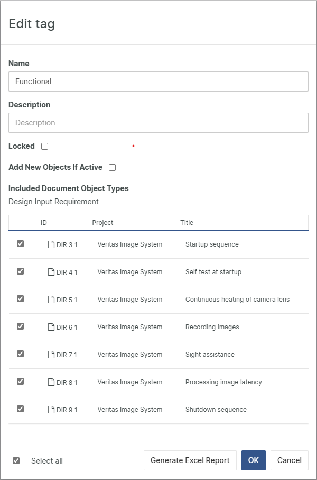Click the document icon for DIR 9 1

(x=51, y=410)
